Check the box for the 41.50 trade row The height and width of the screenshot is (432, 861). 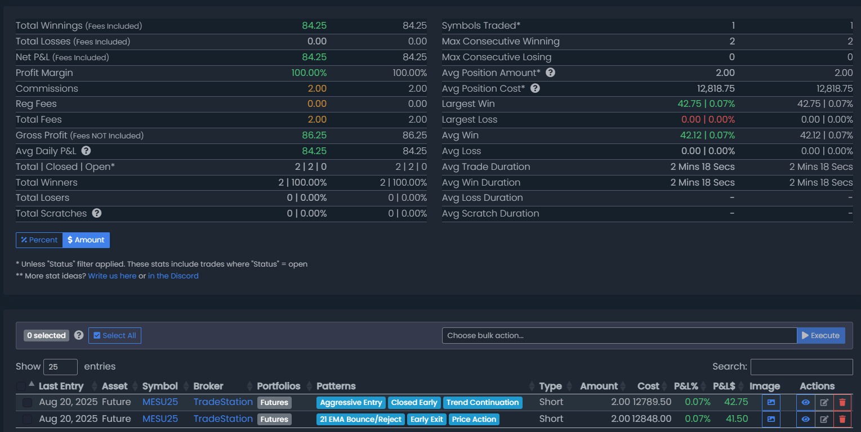pos(27,419)
